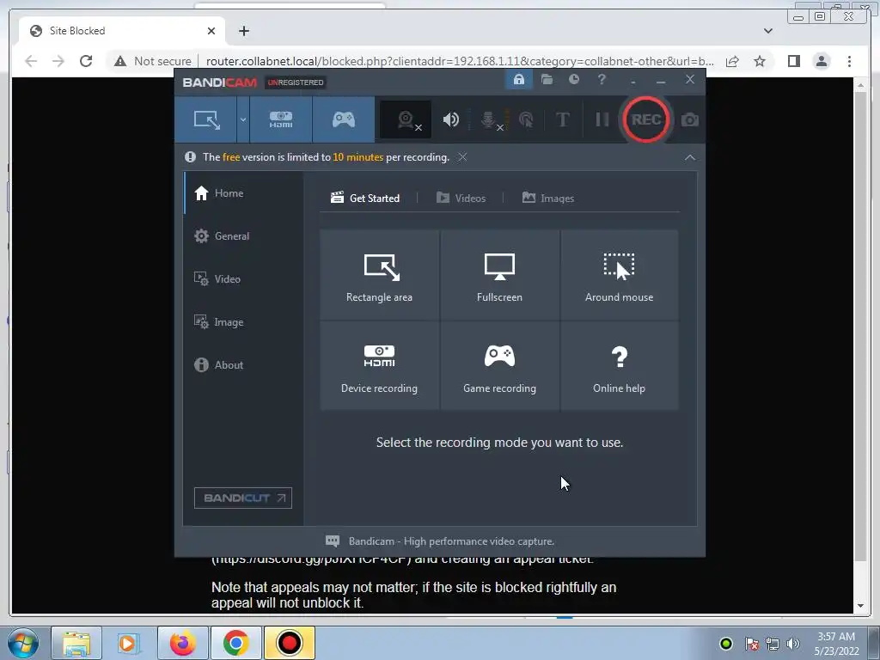Switch to the Get Started tab
Screen dimensions: 880x660
coord(365,199)
